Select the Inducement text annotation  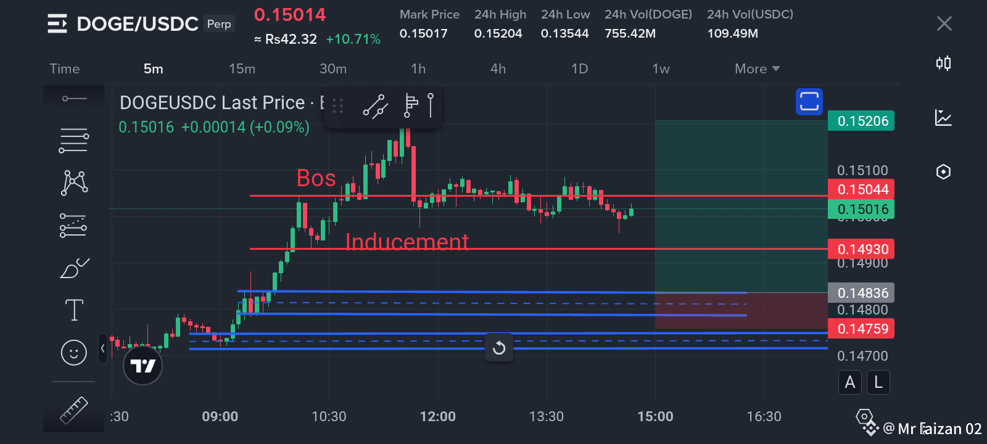coord(407,242)
